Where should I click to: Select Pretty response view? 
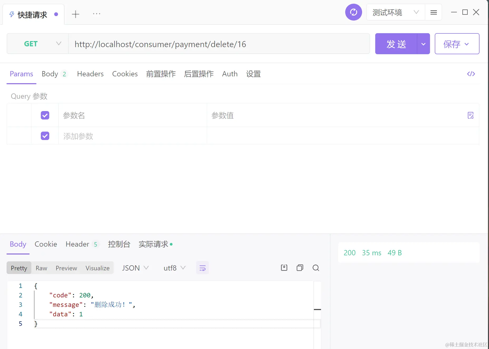pos(19,268)
